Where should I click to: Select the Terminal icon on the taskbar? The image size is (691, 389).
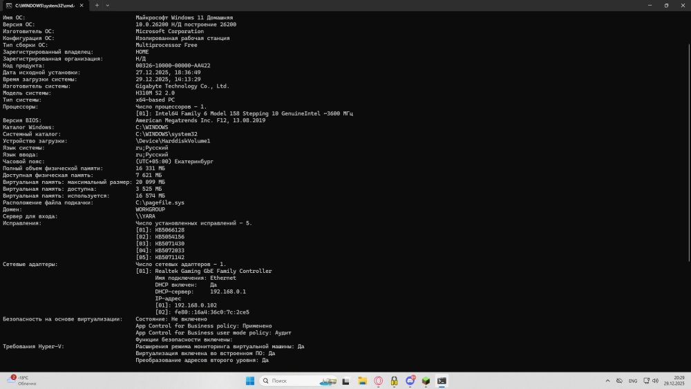tap(442, 381)
